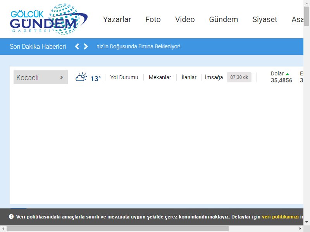This screenshot has height=232, width=310.
Task: Click the vertical scrollbar thumb
Action: [307, 16]
